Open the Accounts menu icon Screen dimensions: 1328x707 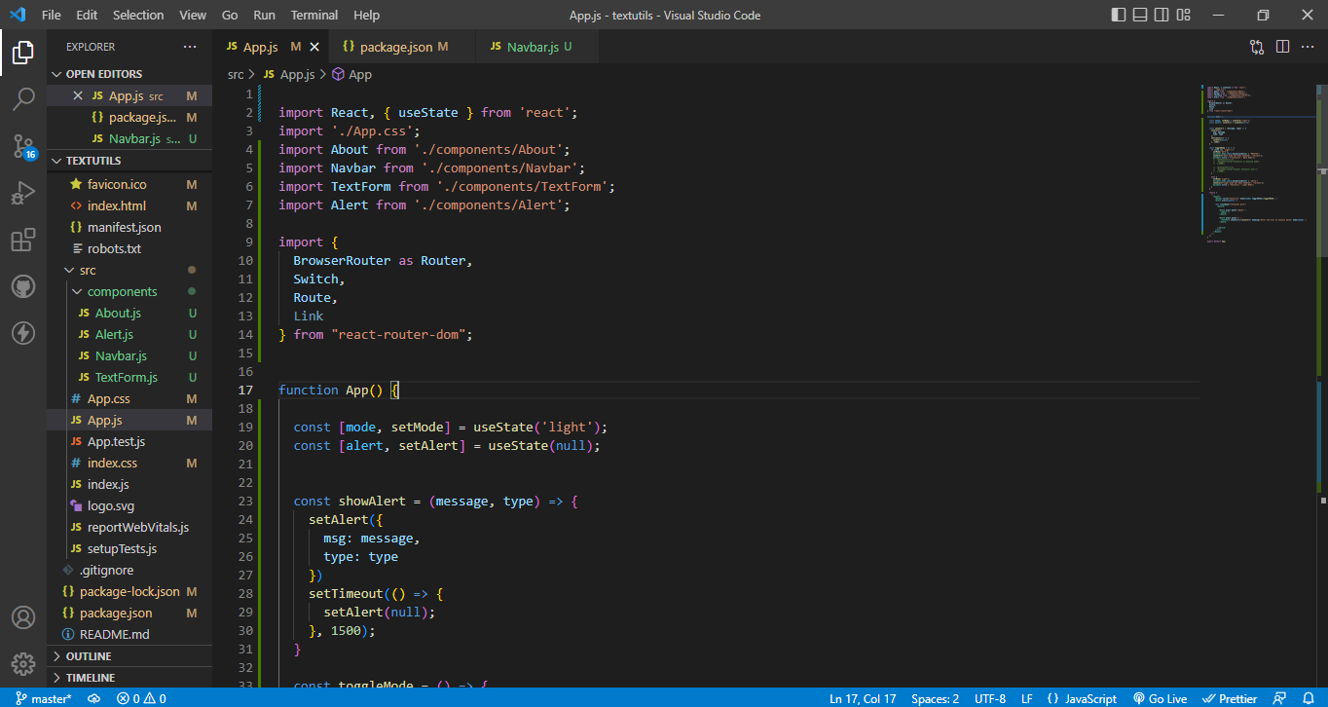coord(23,617)
